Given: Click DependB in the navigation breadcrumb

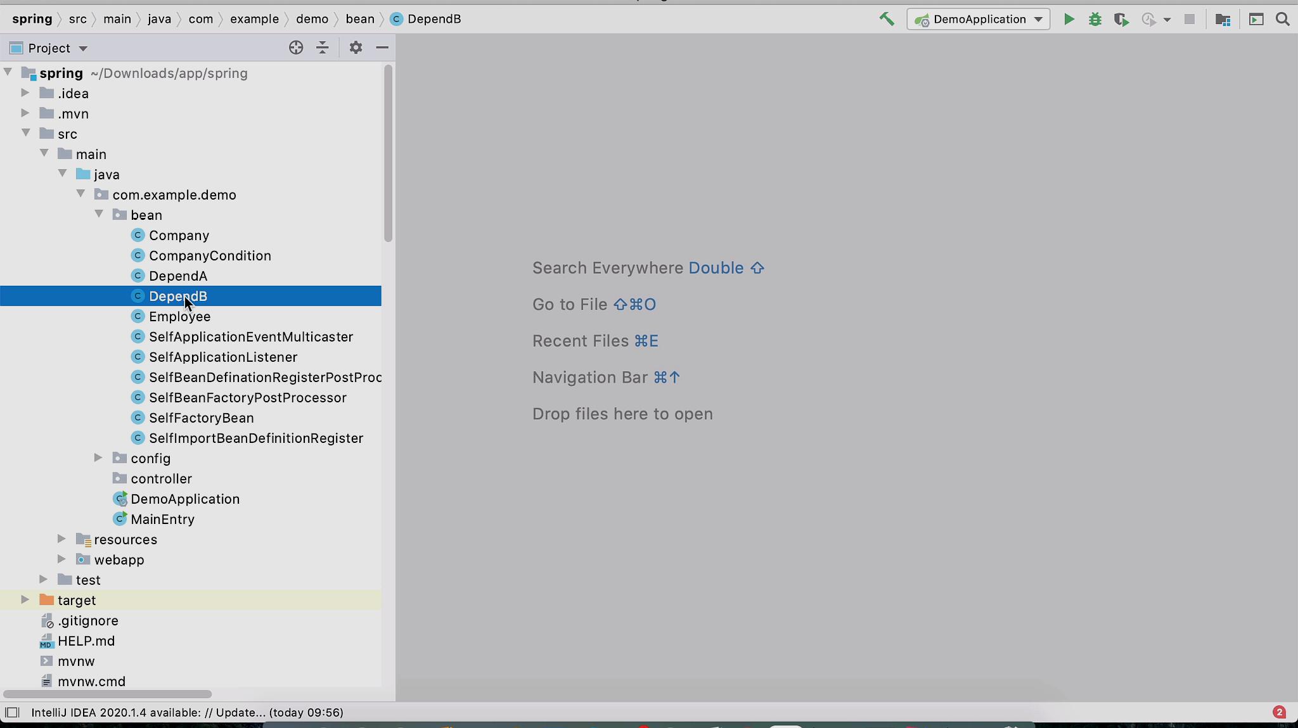Looking at the screenshot, I should coord(434,19).
